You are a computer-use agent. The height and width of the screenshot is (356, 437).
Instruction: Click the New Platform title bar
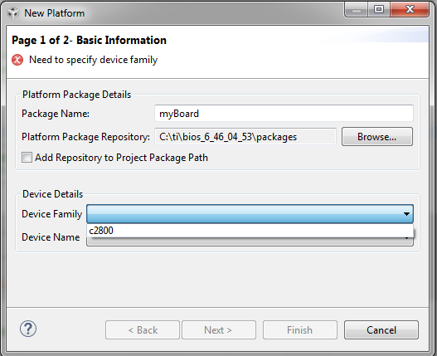pyautogui.click(x=178, y=12)
